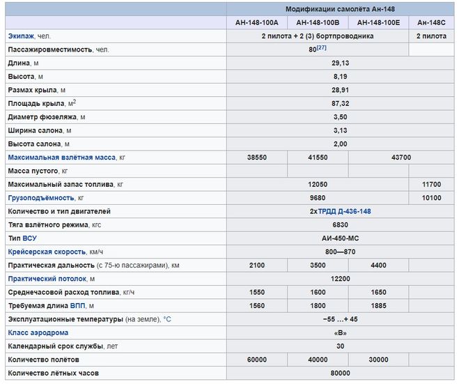Screen dimensions: 459x384
Task: Open the Максимальная взлётная масса link
Action: [62, 158]
